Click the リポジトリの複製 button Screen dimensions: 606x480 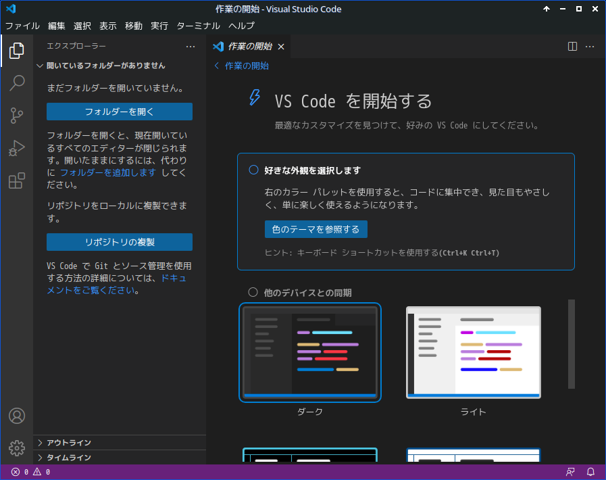[x=120, y=242]
